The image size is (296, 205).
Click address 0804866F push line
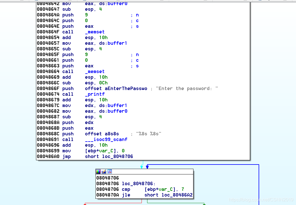48,89
